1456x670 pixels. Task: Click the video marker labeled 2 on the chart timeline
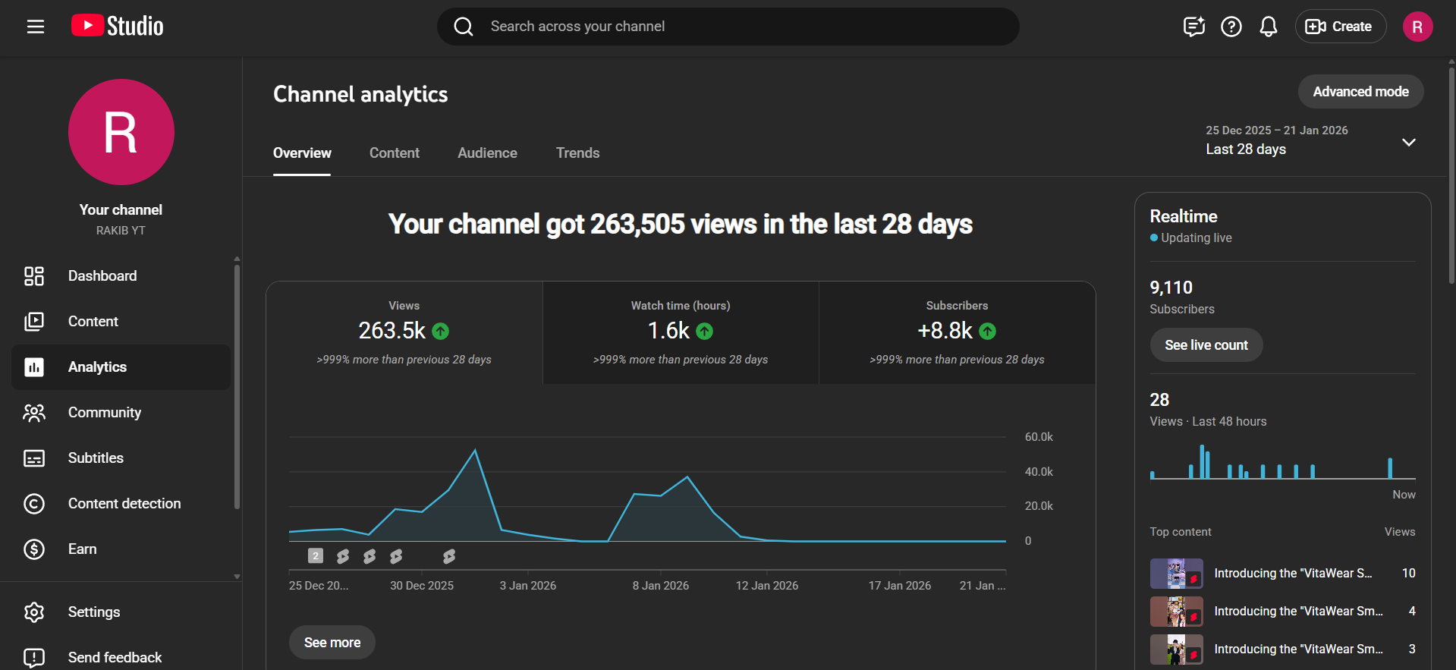(316, 556)
